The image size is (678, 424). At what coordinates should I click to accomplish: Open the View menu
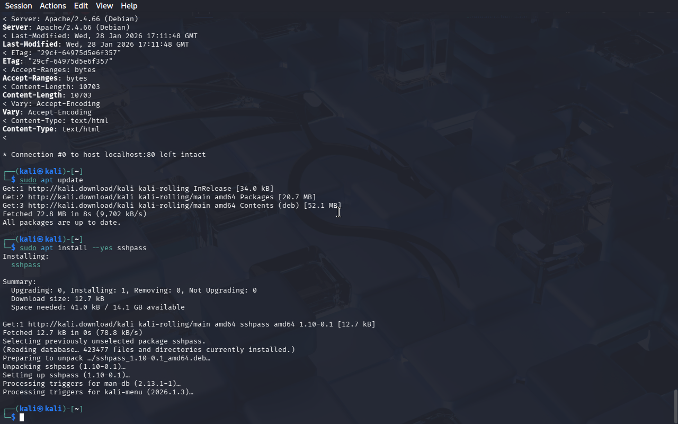(104, 6)
